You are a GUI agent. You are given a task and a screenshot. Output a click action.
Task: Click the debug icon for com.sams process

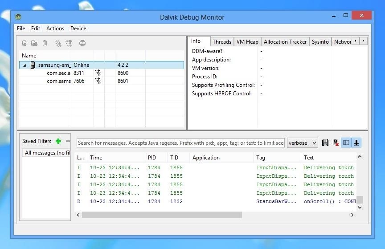click(x=98, y=81)
